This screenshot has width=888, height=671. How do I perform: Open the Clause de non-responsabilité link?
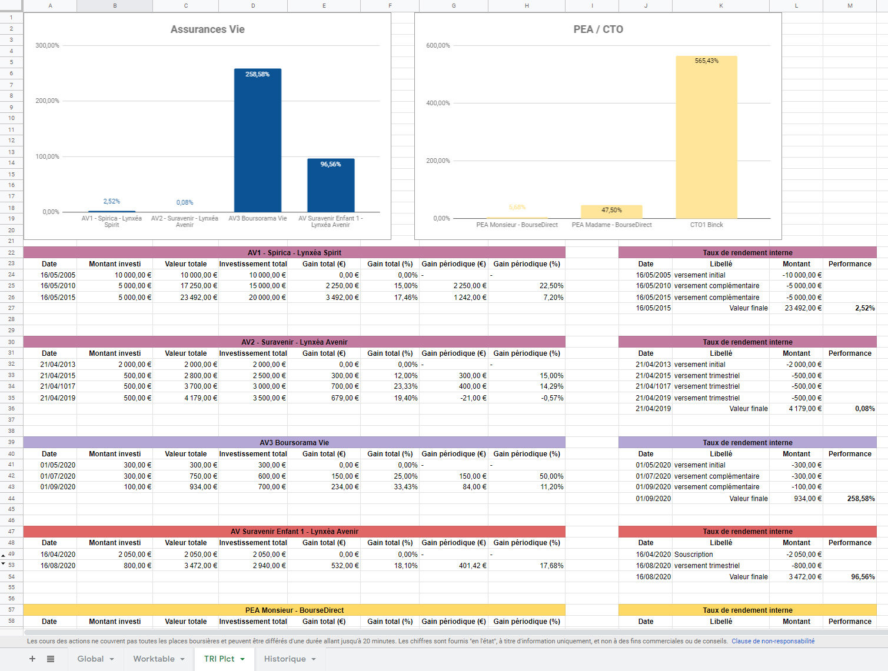773,641
